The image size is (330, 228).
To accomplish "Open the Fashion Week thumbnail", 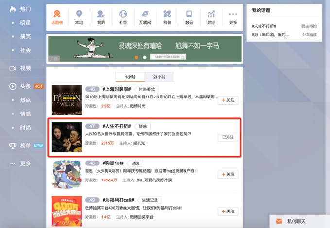I will coord(67,100).
